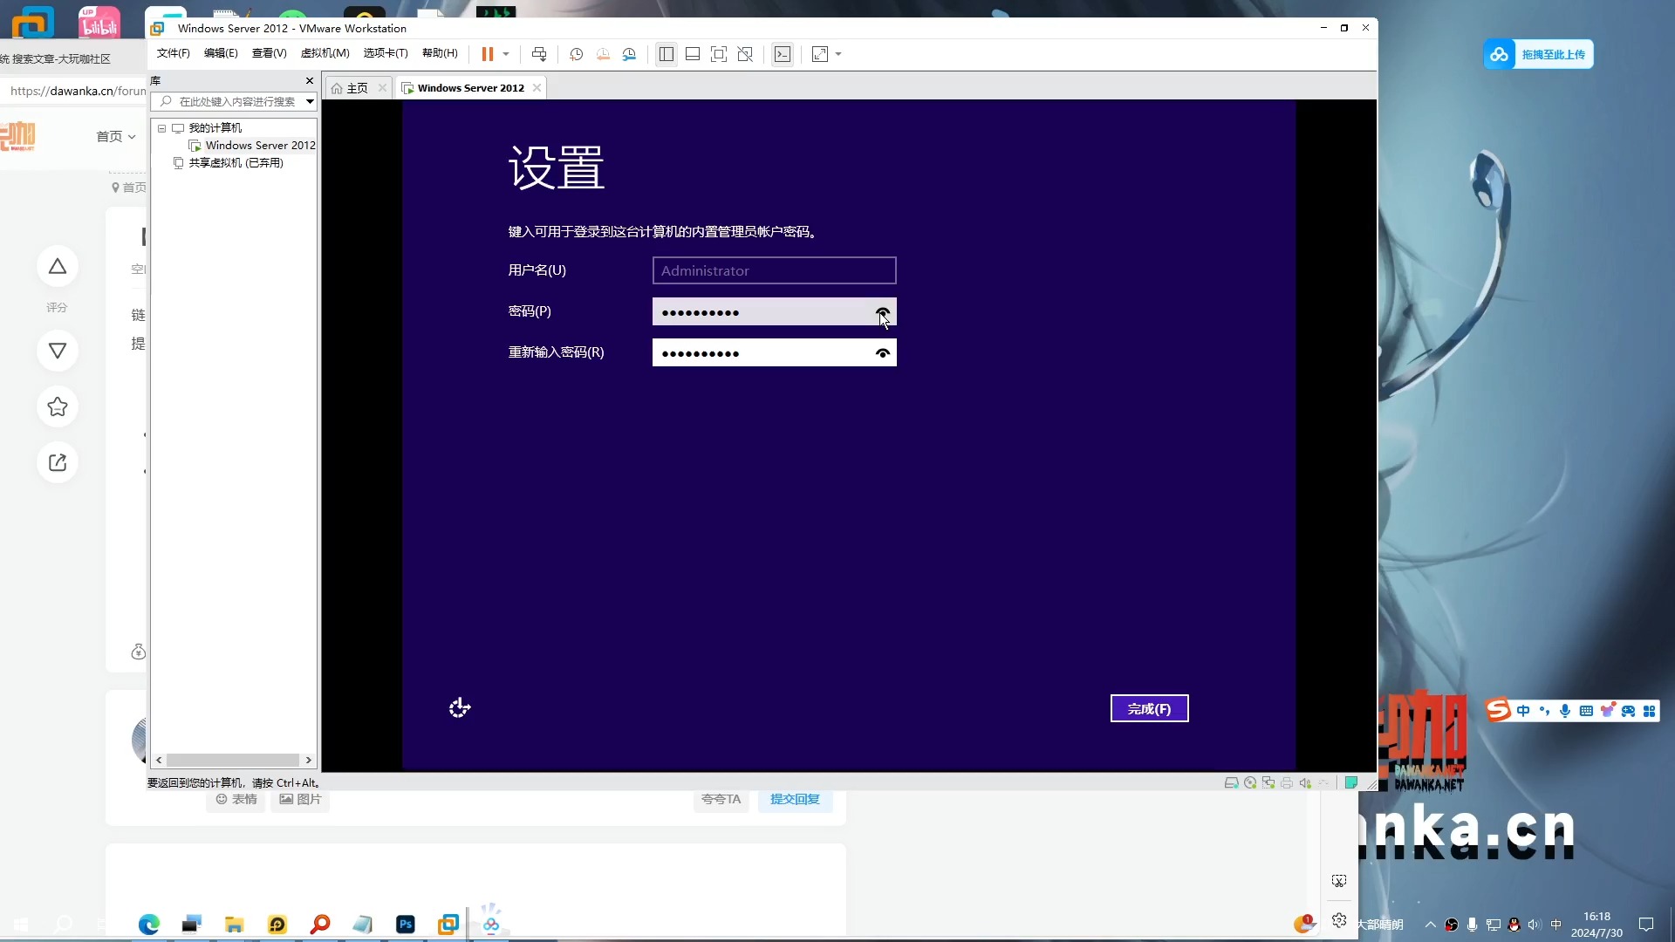Collapse the 我的计算机 tree node
The height and width of the screenshot is (942, 1675).
pyautogui.click(x=161, y=128)
